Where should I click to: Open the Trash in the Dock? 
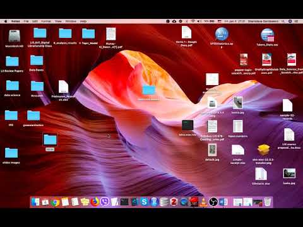[x=268, y=202]
